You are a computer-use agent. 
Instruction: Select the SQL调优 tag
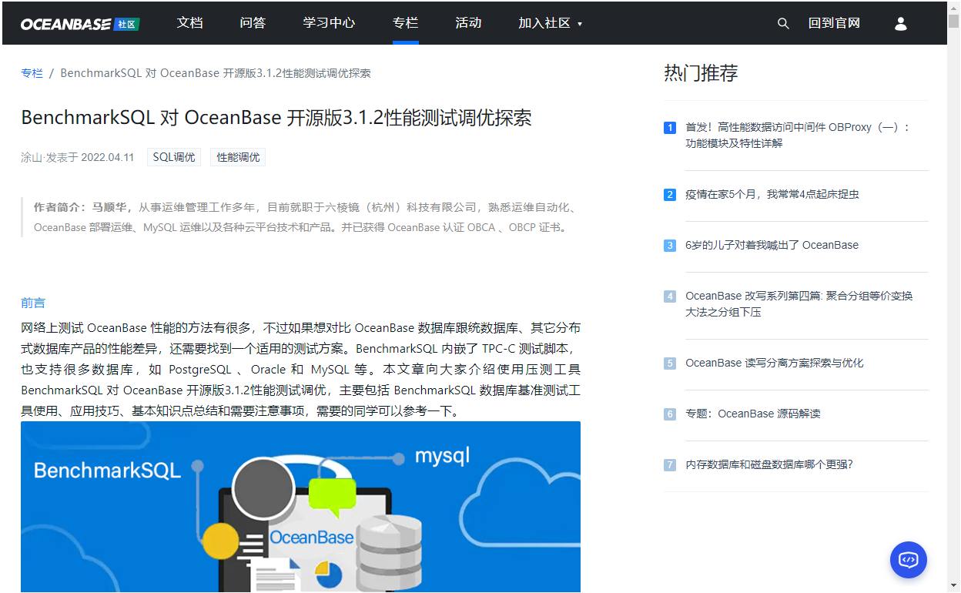tap(174, 157)
